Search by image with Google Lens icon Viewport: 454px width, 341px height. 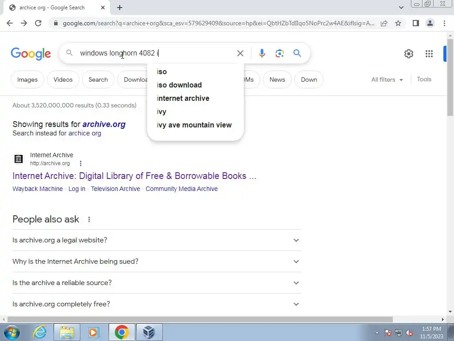pos(279,53)
